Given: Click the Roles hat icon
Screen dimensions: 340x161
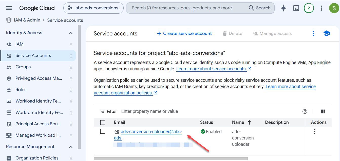Looking at the screenshot, I should tap(9, 90).
